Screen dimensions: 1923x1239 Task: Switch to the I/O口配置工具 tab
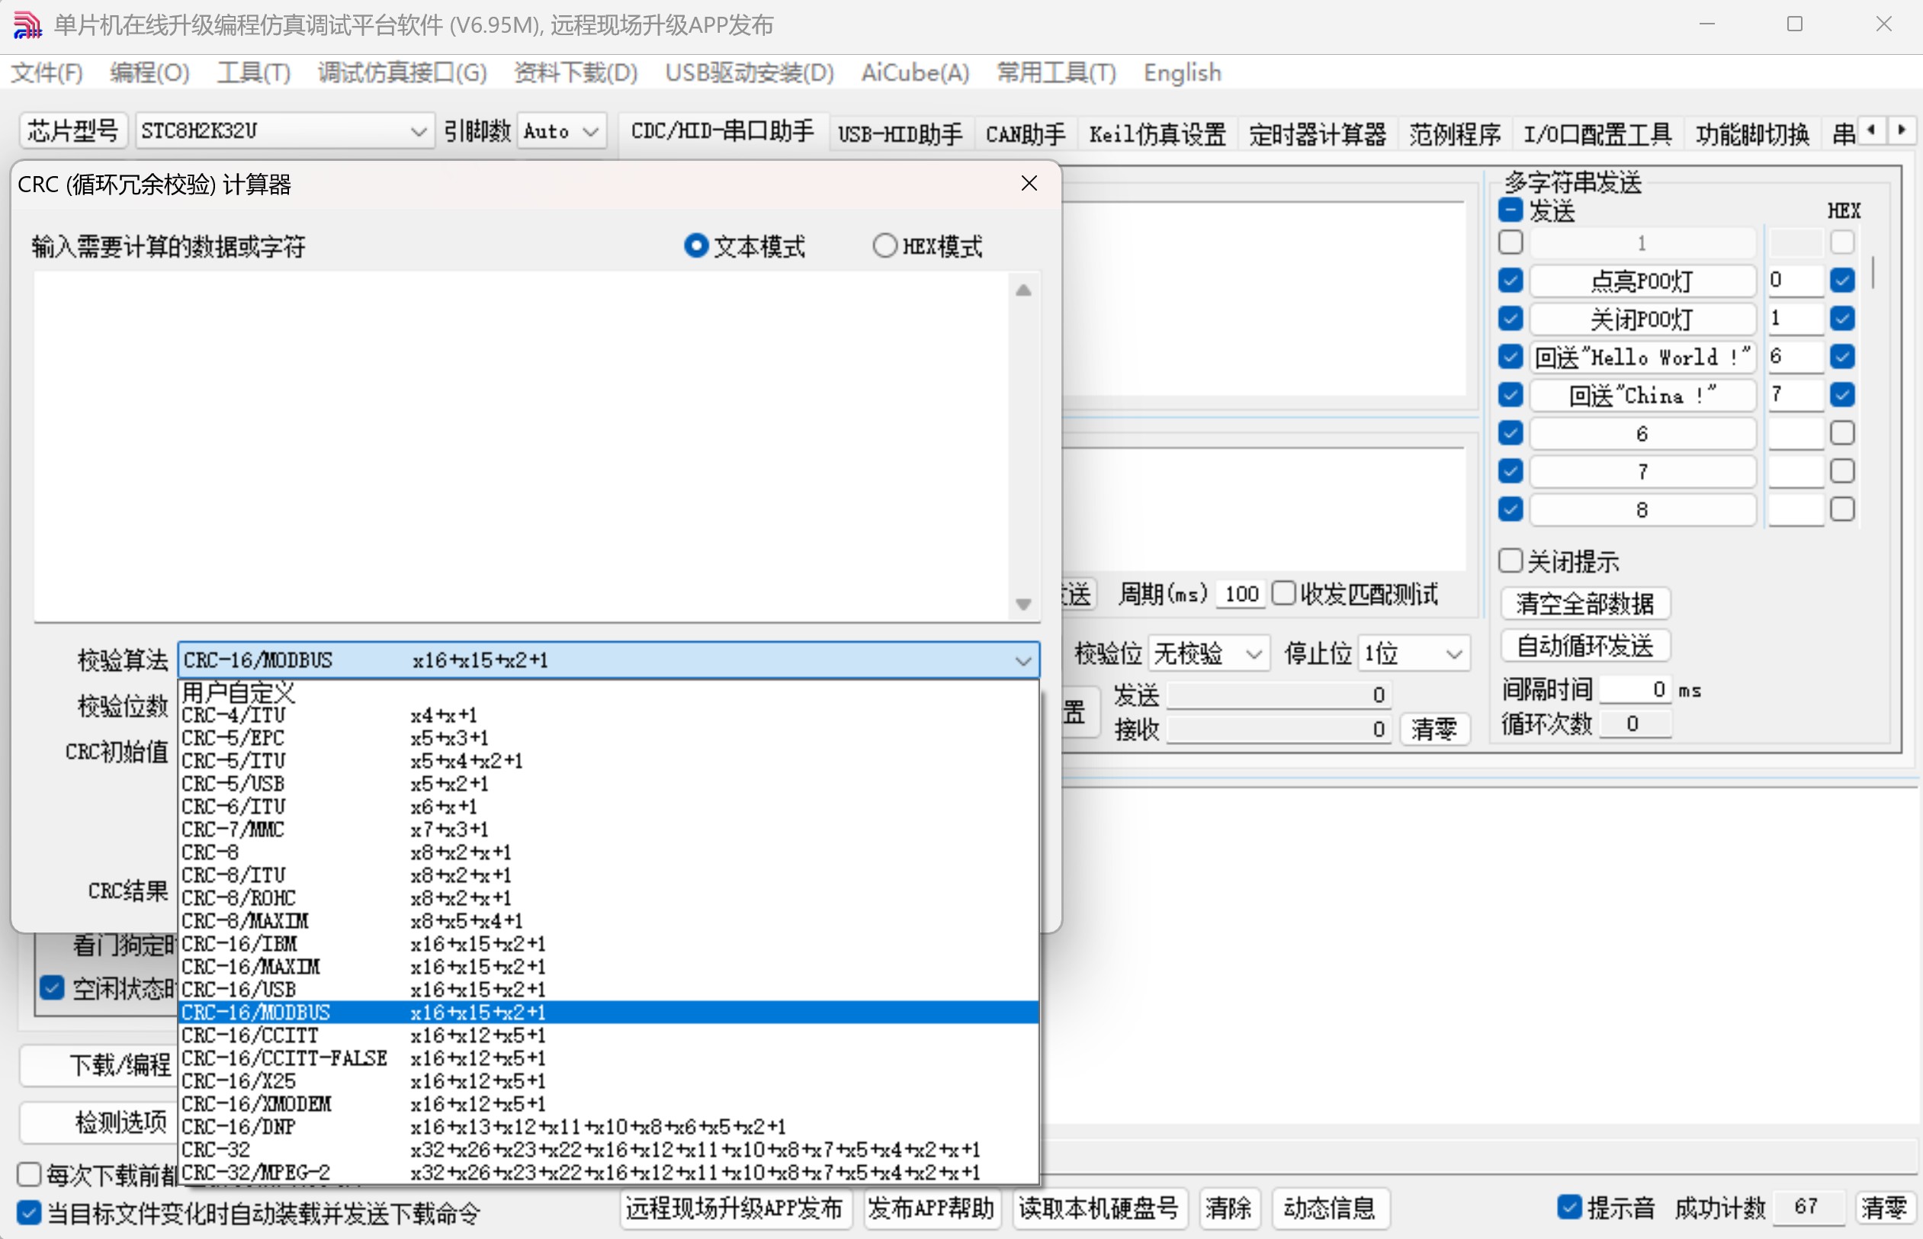pos(1597,133)
